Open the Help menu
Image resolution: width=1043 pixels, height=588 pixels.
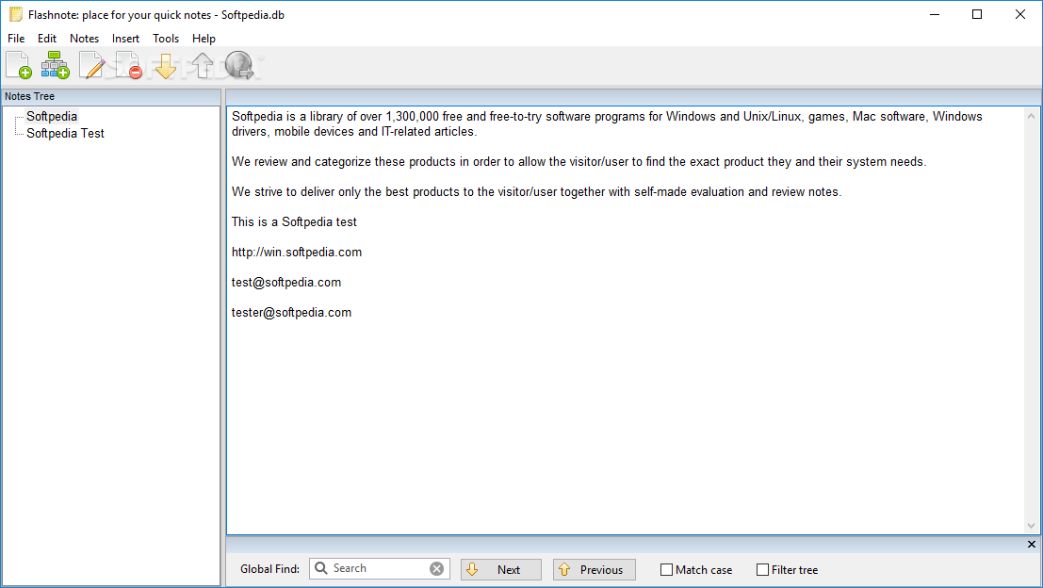point(204,39)
